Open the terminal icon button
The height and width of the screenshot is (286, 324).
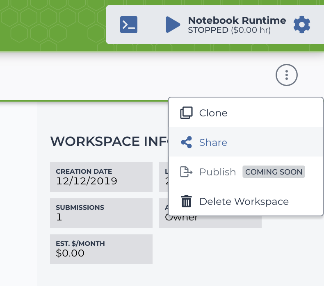click(129, 25)
